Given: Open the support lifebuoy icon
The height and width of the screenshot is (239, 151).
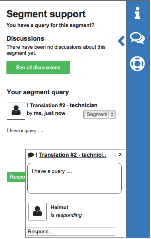Looking at the screenshot, I should pyautogui.click(x=137, y=64).
